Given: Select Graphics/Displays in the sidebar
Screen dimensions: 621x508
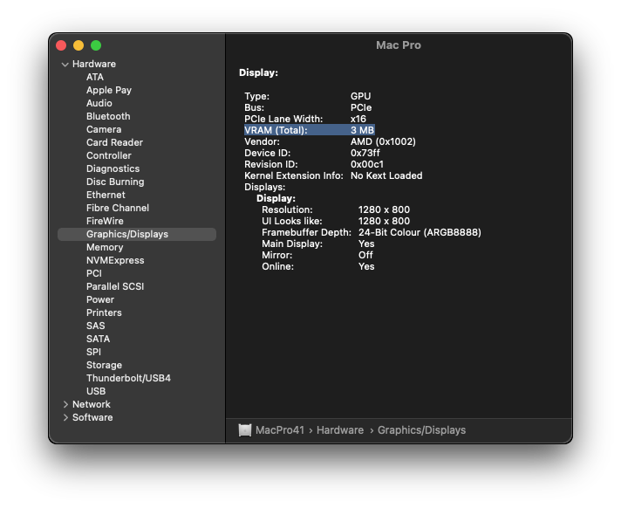Looking at the screenshot, I should click(137, 234).
